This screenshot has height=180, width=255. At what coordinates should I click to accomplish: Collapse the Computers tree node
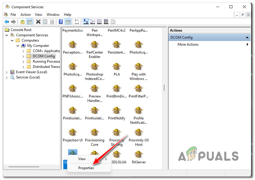pos(12,40)
